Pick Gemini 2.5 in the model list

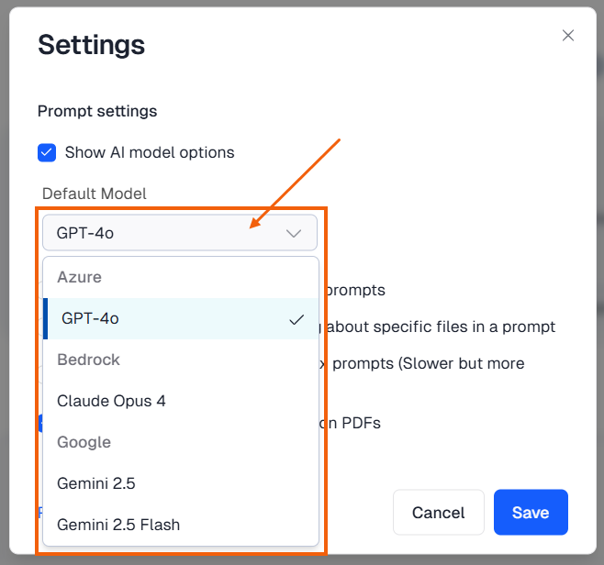click(x=96, y=483)
